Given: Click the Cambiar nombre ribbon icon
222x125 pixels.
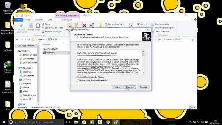Looking at the screenshot, I should coord(92,25).
